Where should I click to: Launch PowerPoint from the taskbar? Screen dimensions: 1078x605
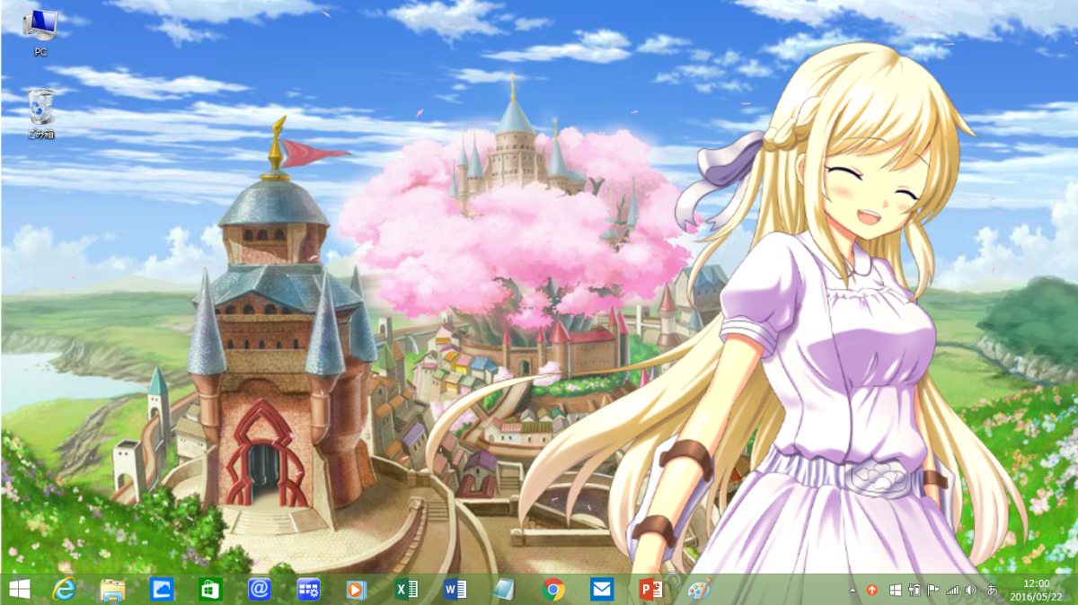pos(650,590)
